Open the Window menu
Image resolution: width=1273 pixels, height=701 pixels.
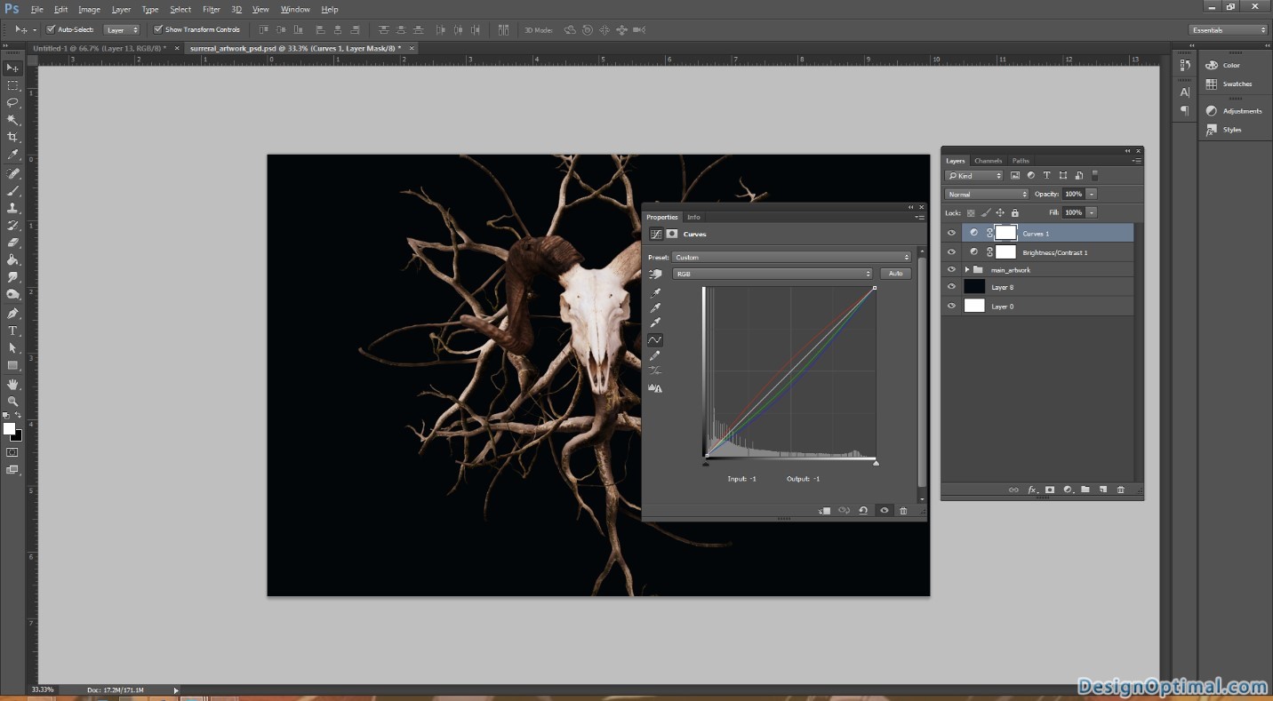[295, 9]
